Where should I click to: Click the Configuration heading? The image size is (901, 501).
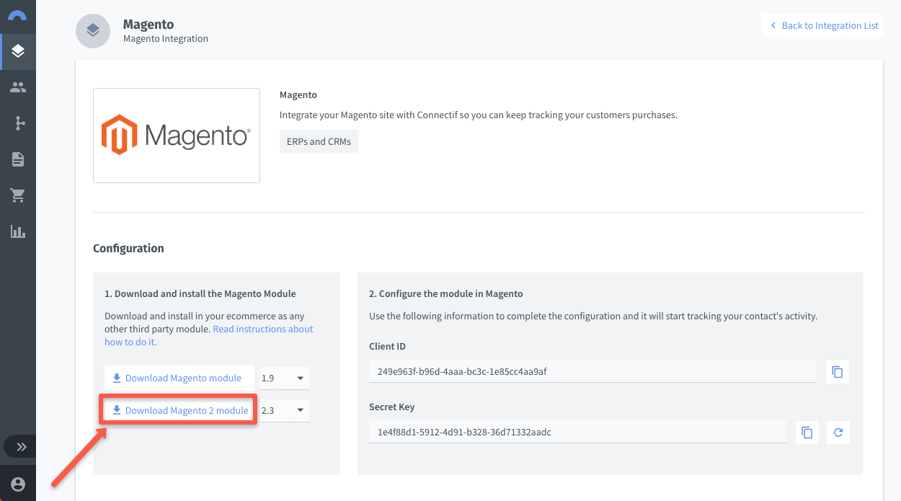point(128,248)
